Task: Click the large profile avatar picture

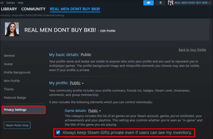Action: tap(12, 29)
